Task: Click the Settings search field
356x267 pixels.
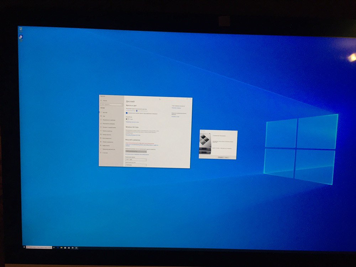Action: tap(112, 104)
